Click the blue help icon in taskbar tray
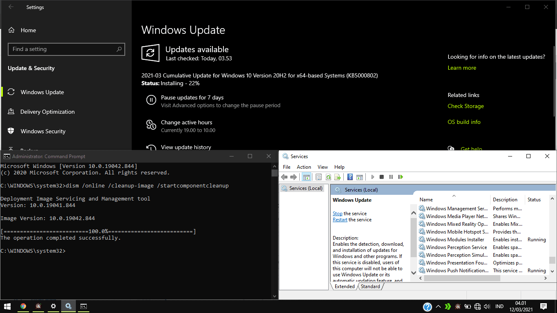The width and height of the screenshot is (557, 313). click(x=427, y=306)
